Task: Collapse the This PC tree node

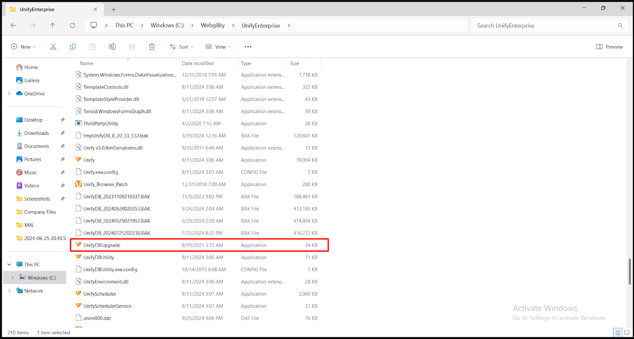Action: click(x=9, y=264)
